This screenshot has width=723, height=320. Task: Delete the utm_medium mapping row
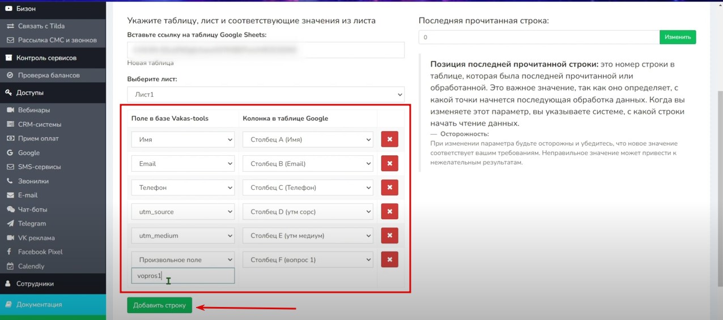tap(389, 236)
